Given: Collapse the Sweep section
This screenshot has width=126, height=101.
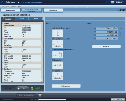Looking at the screenshot, I should (x=3, y=23).
